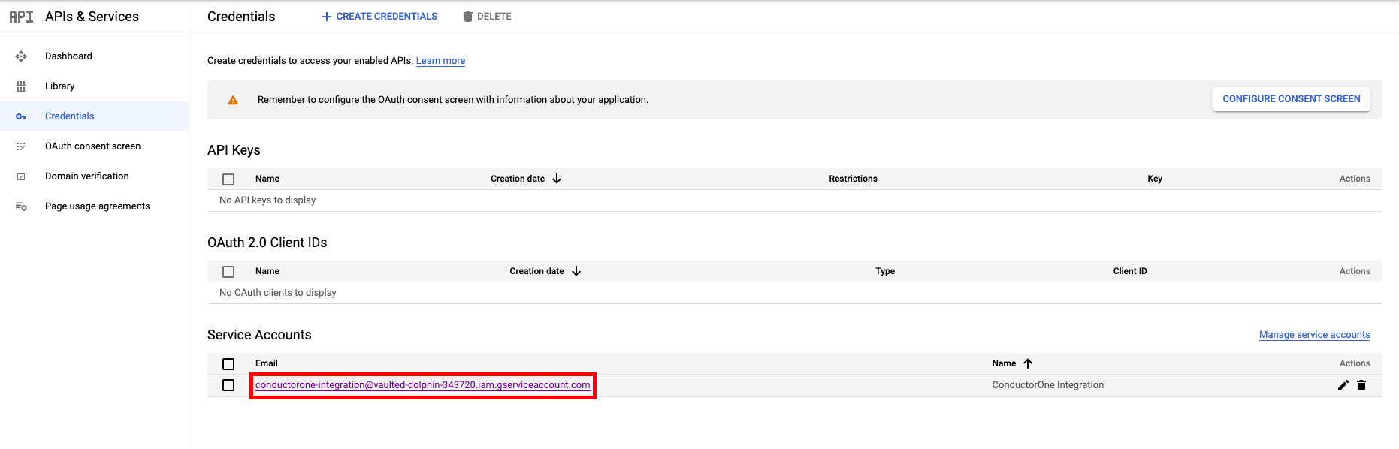Click the trash icon beside Delete in header

pos(468,17)
